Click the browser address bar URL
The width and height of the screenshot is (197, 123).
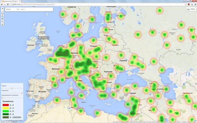coord(32,4)
